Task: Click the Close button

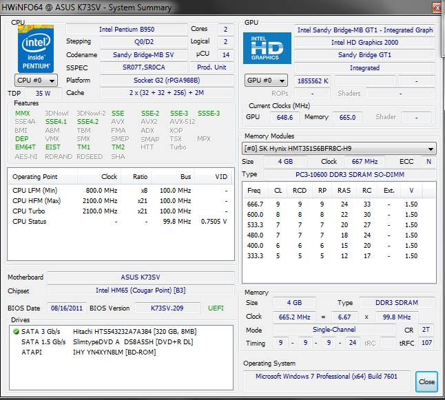Action: (426, 382)
